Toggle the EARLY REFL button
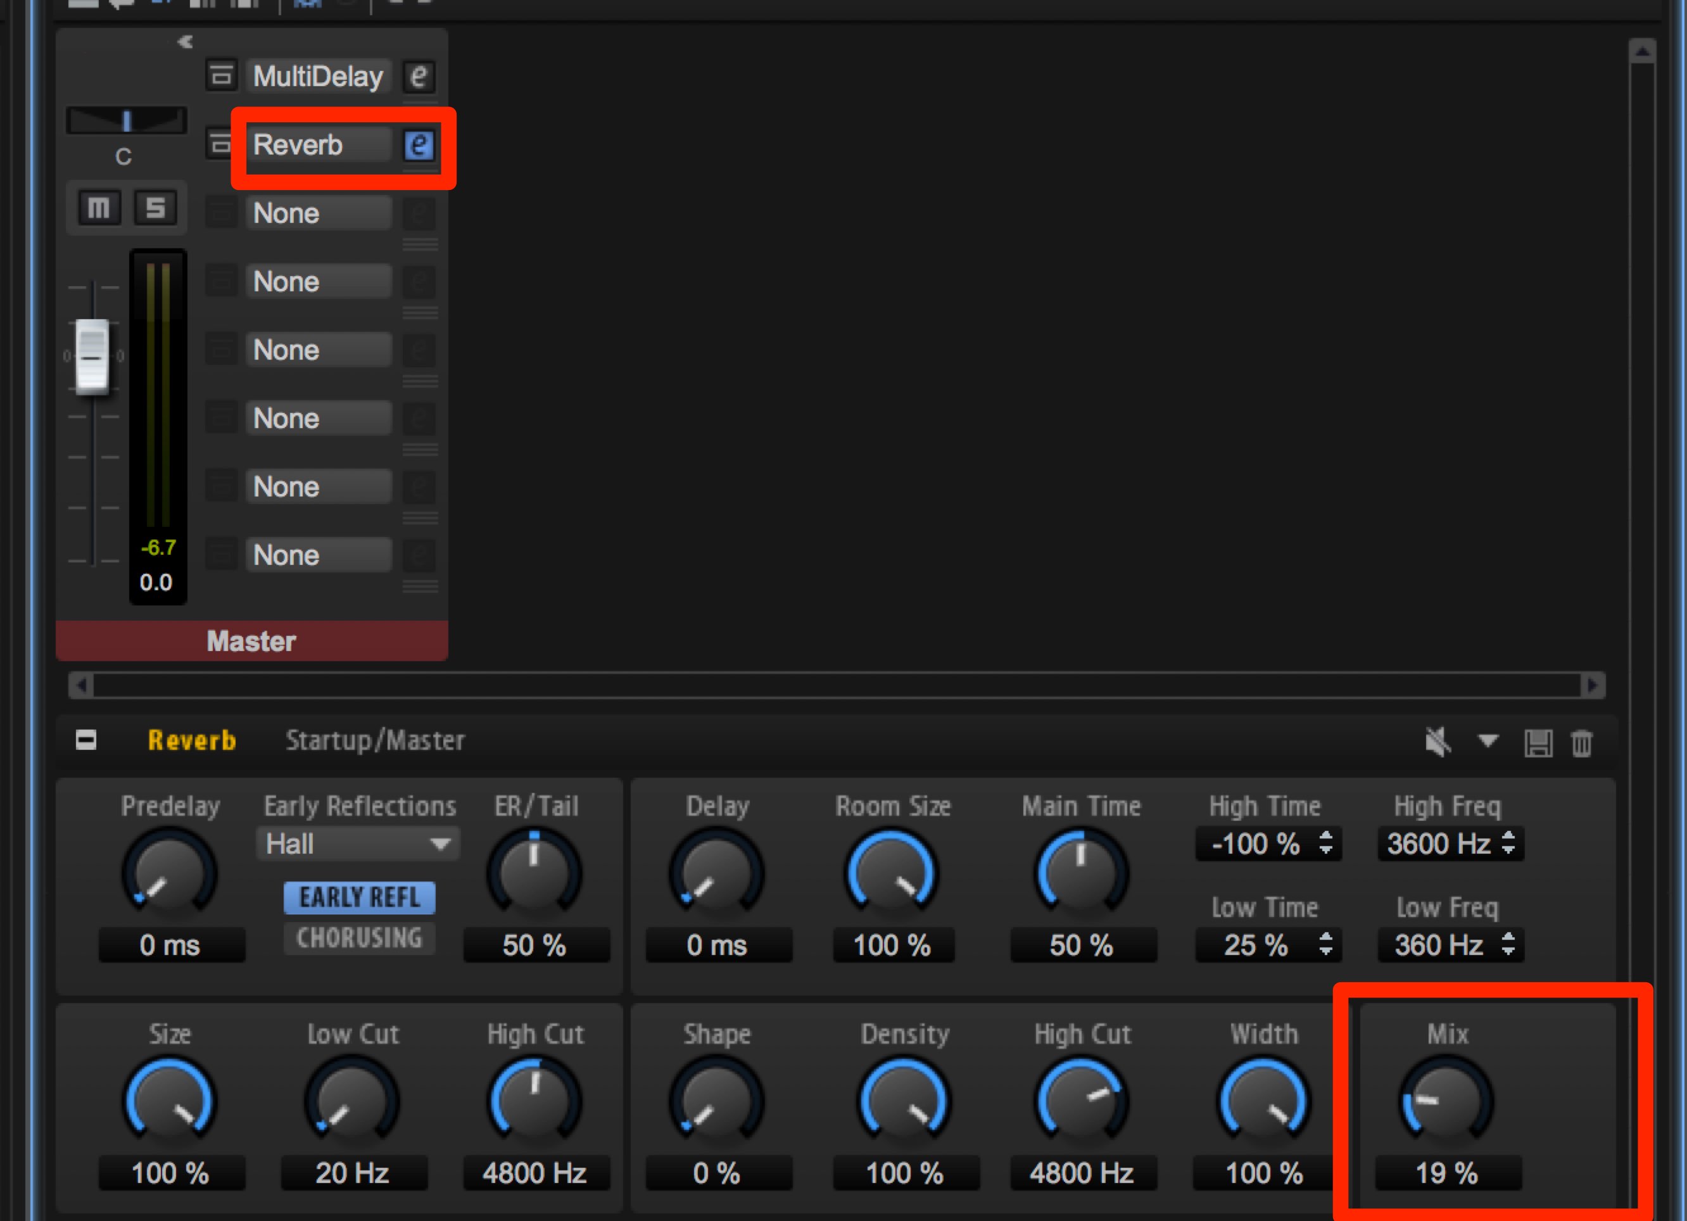1687x1221 pixels. (x=359, y=897)
